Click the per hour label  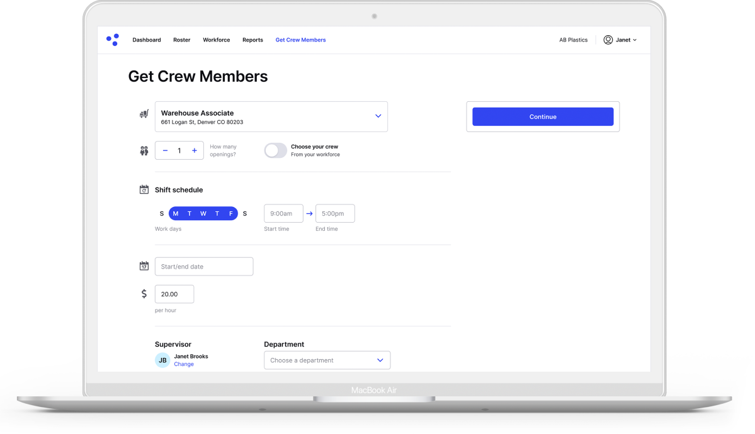coord(166,310)
